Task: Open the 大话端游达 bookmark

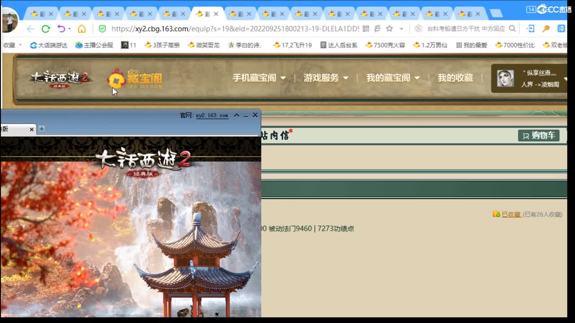Action: coord(49,45)
